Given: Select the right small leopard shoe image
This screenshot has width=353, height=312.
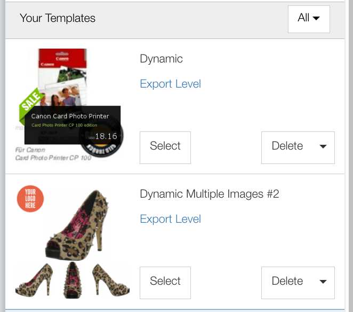Looking at the screenshot, I should (x=110, y=279).
